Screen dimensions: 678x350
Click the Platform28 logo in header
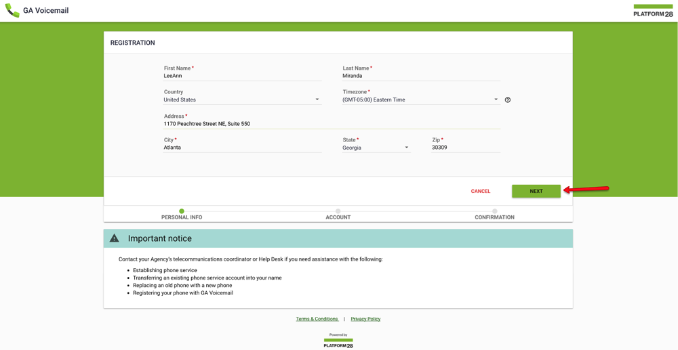coord(653,11)
